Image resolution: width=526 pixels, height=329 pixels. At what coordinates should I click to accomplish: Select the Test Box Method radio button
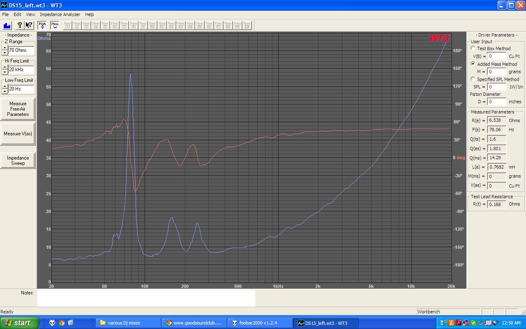pos(473,49)
